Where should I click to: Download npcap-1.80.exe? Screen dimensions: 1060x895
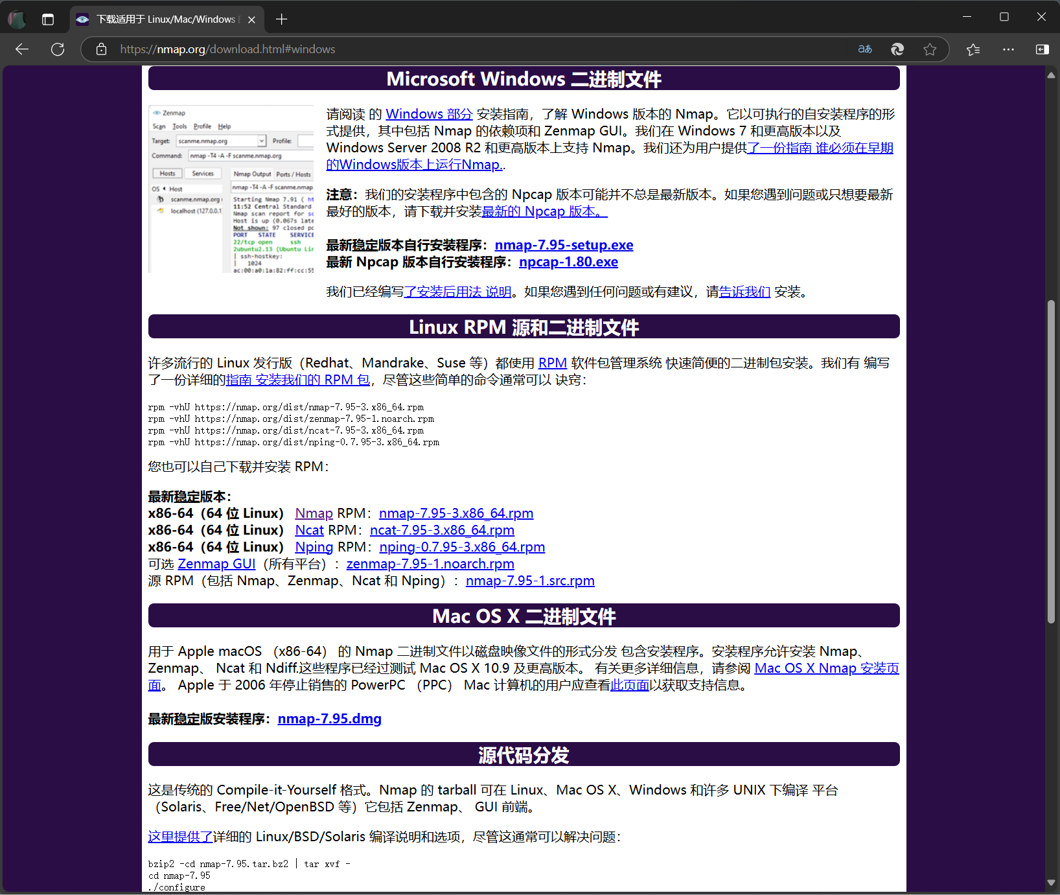pyautogui.click(x=568, y=262)
